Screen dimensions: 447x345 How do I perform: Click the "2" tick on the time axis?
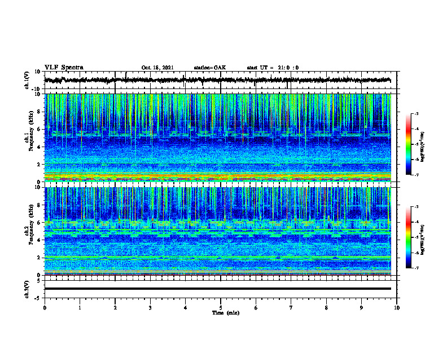(115, 308)
